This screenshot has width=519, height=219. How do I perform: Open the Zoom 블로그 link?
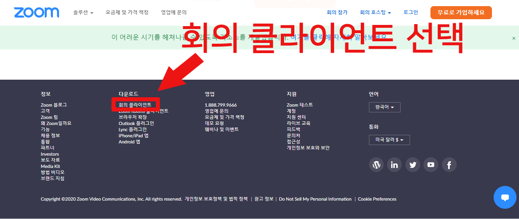pyautogui.click(x=54, y=105)
